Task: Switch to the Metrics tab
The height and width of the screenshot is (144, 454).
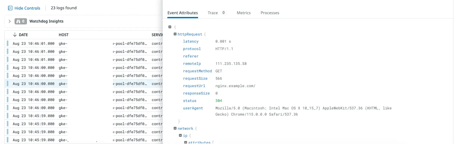Action: tap(244, 13)
